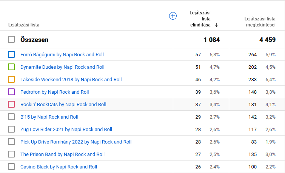Viewport: 285px width, 173px height.
Task: Open Lakeside Weekend 2018 playlist link
Action: [x=71, y=79]
